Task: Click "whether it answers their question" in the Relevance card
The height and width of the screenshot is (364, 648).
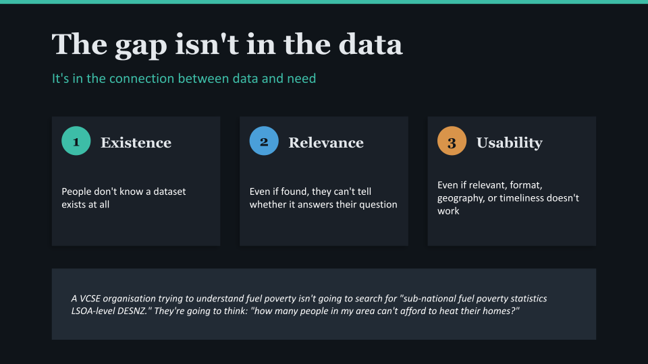Action: tap(323, 204)
